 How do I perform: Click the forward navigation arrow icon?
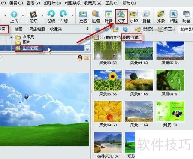[106, 30]
